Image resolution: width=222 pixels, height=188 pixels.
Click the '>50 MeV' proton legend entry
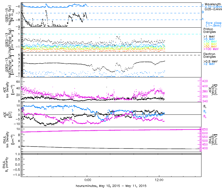tap(210, 46)
